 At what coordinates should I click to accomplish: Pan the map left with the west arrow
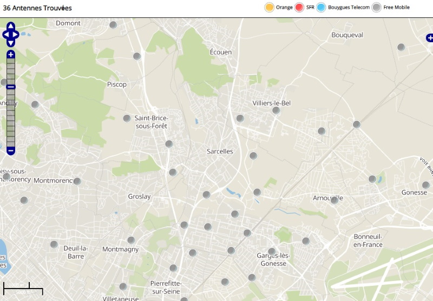[5, 35]
